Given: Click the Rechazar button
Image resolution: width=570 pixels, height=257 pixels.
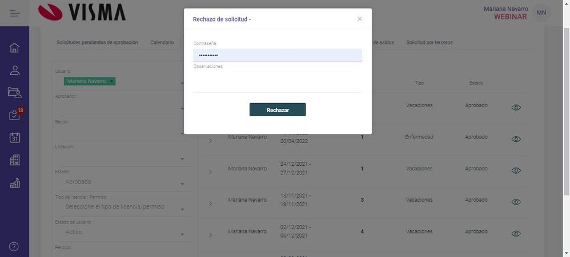Looking at the screenshot, I should point(278,110).
